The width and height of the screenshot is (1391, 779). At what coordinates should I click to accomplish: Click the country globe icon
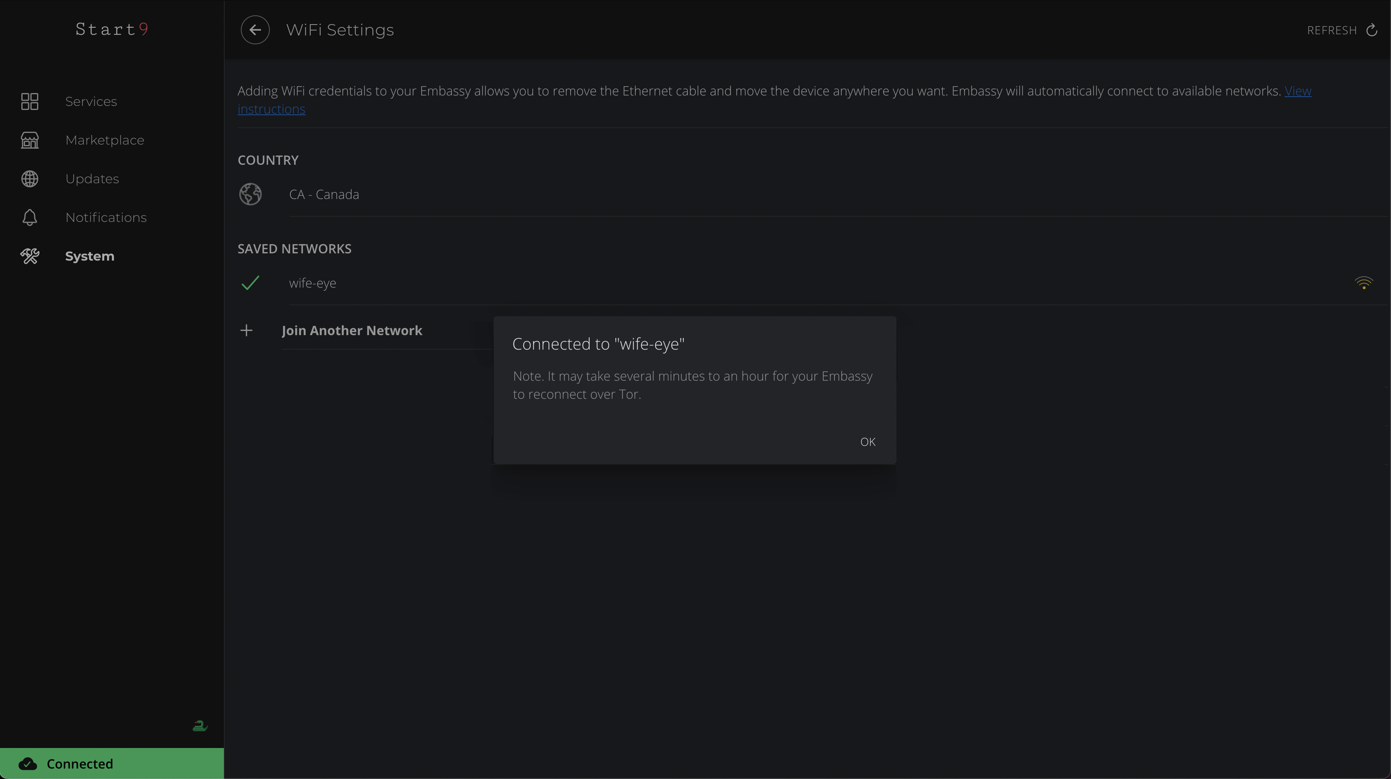click(x=250, y=195)
